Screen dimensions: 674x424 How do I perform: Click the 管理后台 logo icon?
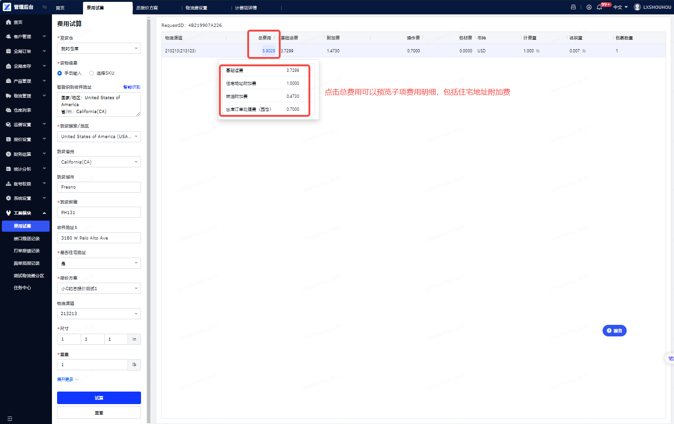7,7
